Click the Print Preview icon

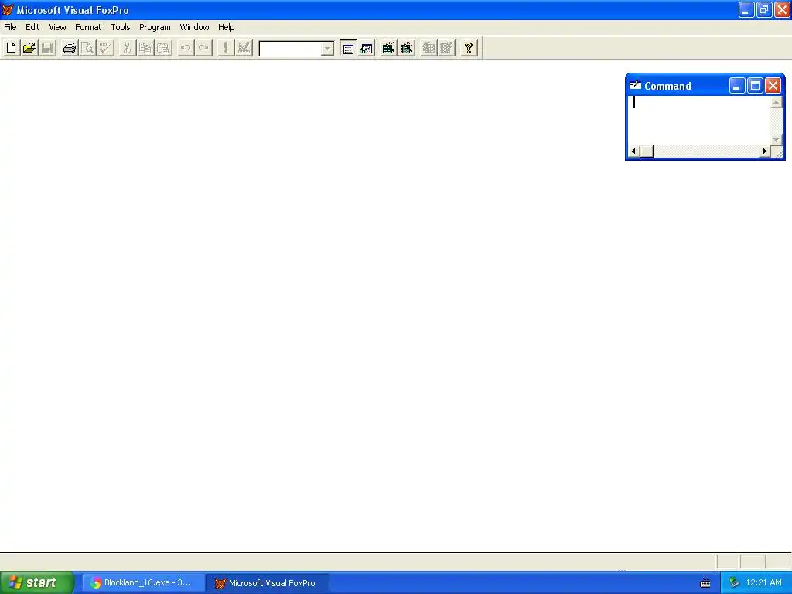87,48
